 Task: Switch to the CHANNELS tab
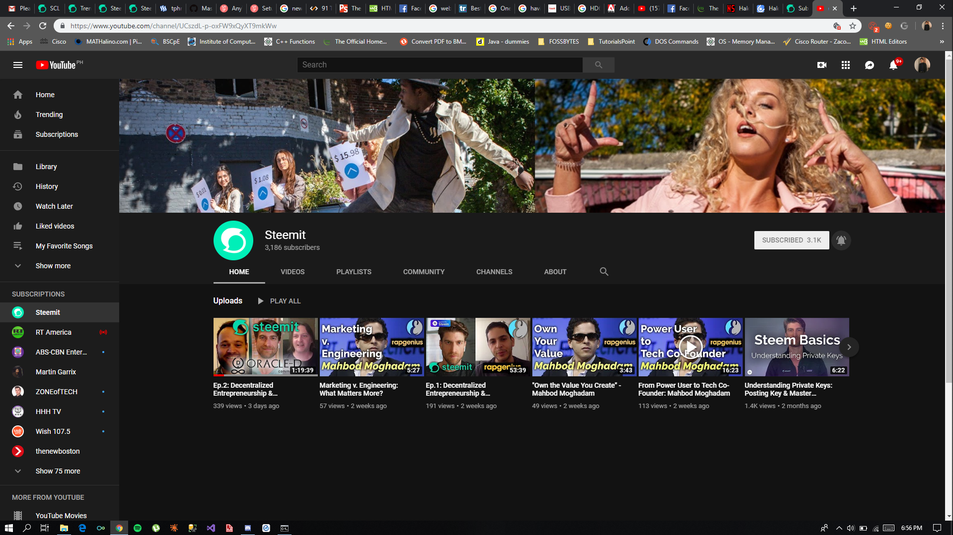click(x=494, y=272)
